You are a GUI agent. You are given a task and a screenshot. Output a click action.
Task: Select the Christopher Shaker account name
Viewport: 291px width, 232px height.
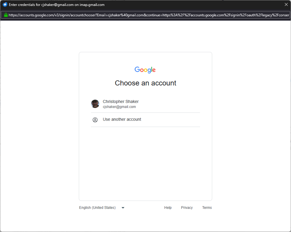[121, 101]
